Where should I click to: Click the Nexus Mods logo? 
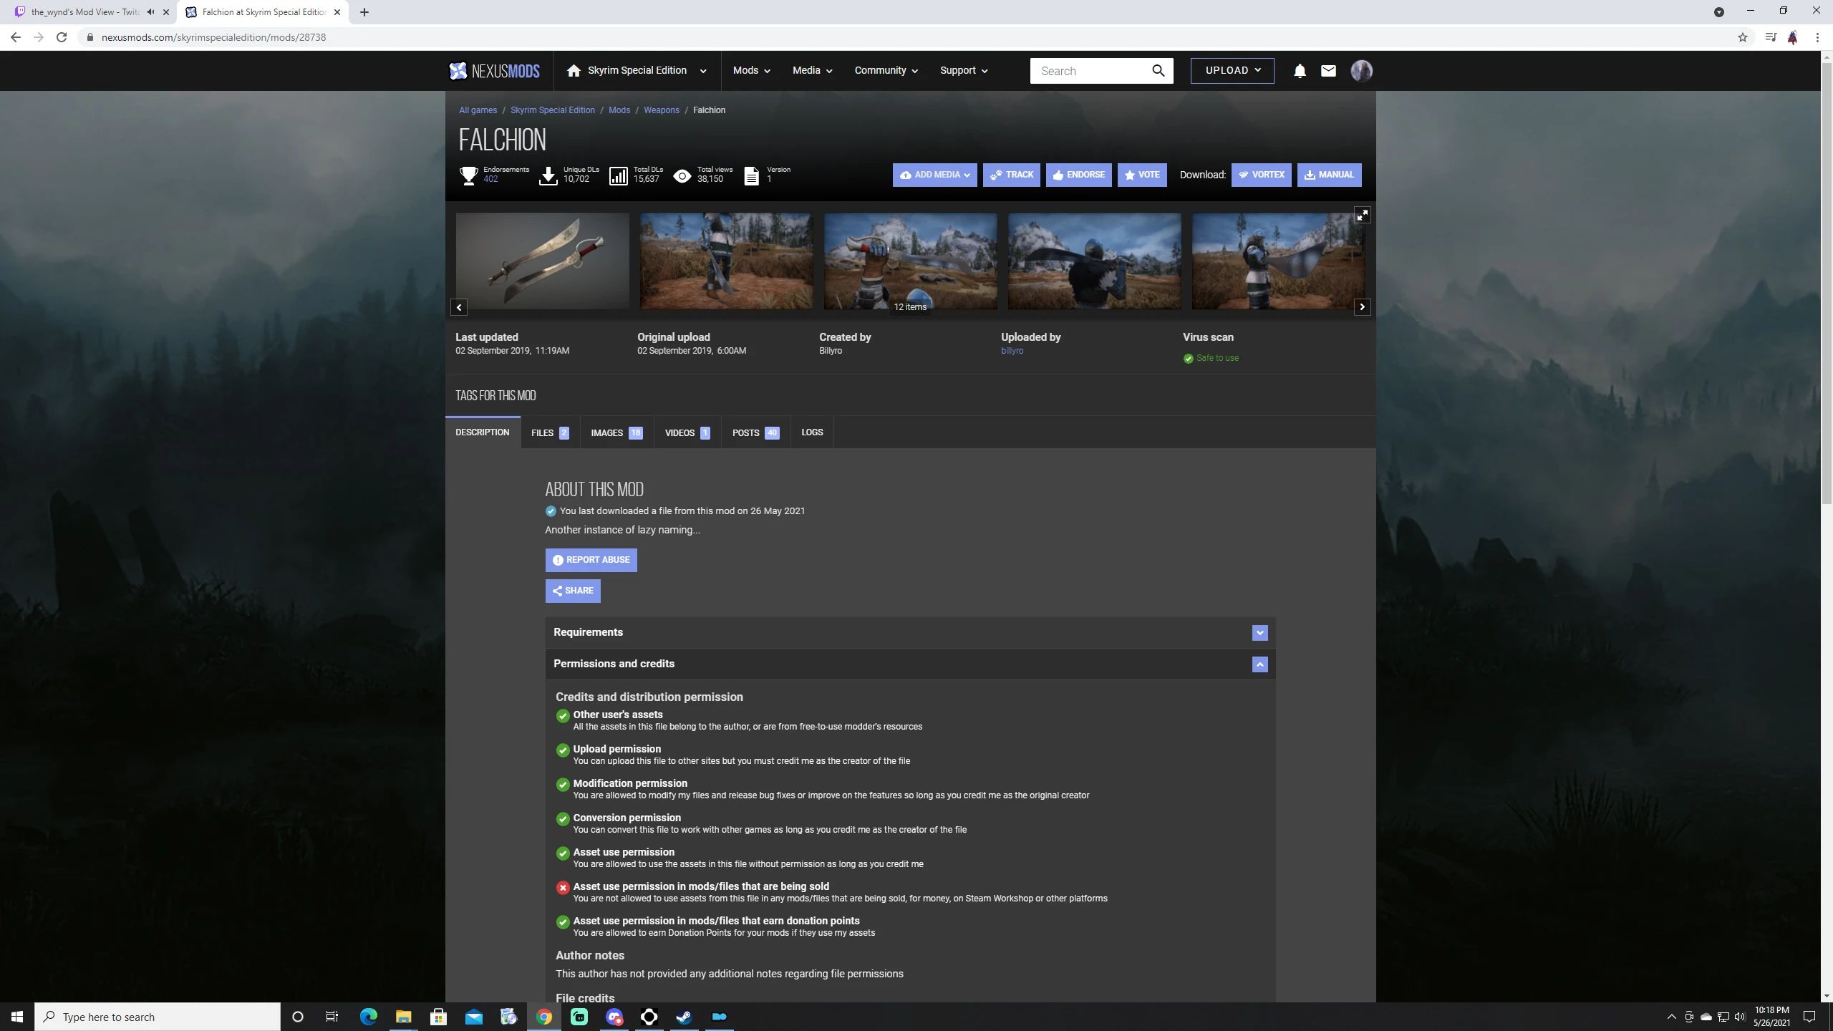pyautogui.click(x=494, y=70)
